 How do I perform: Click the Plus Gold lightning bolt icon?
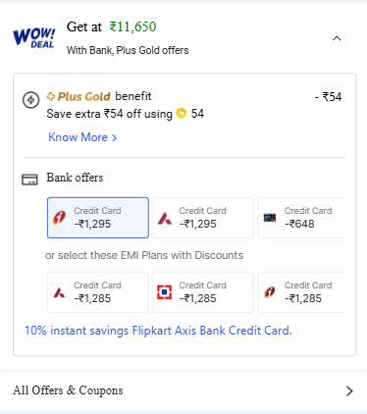click(x=31, y=99)
